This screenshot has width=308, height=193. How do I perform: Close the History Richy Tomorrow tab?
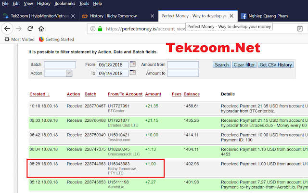pos(152,16)
